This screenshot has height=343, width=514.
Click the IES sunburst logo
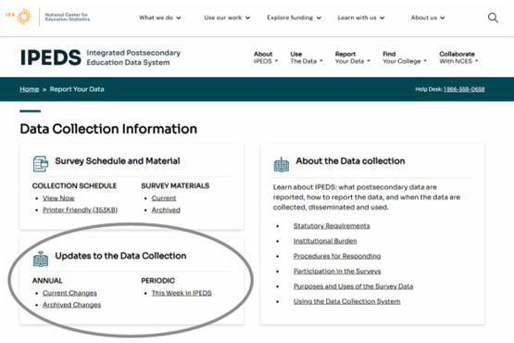point(19,17)
